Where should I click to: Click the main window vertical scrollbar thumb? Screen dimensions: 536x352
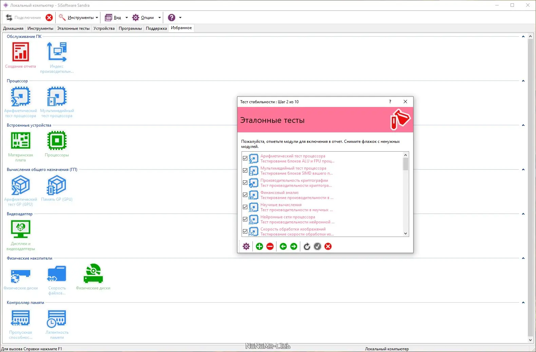pyautogui.click(x=531, y=188)
